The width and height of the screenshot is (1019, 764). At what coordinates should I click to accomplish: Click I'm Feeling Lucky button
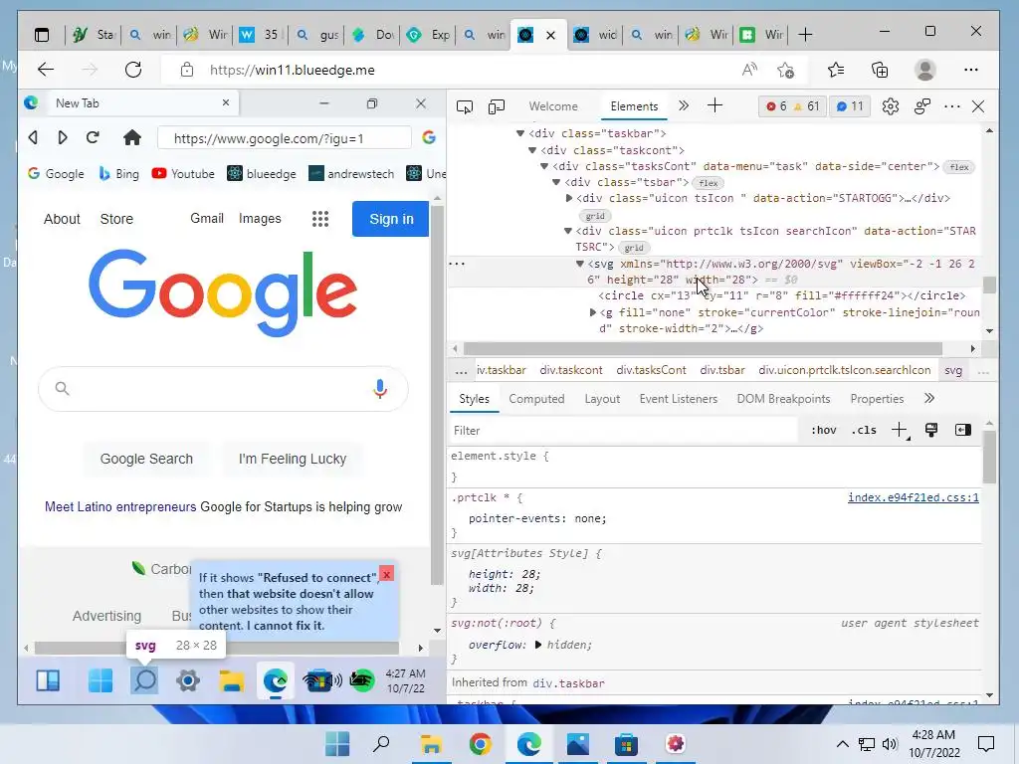(x=293, y=459)
